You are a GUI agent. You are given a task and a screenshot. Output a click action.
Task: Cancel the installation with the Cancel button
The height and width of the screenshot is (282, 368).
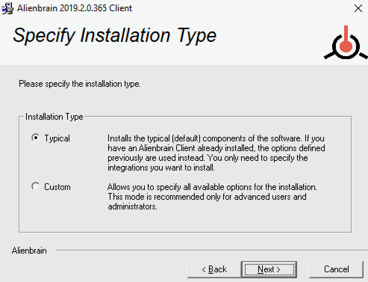336,269
